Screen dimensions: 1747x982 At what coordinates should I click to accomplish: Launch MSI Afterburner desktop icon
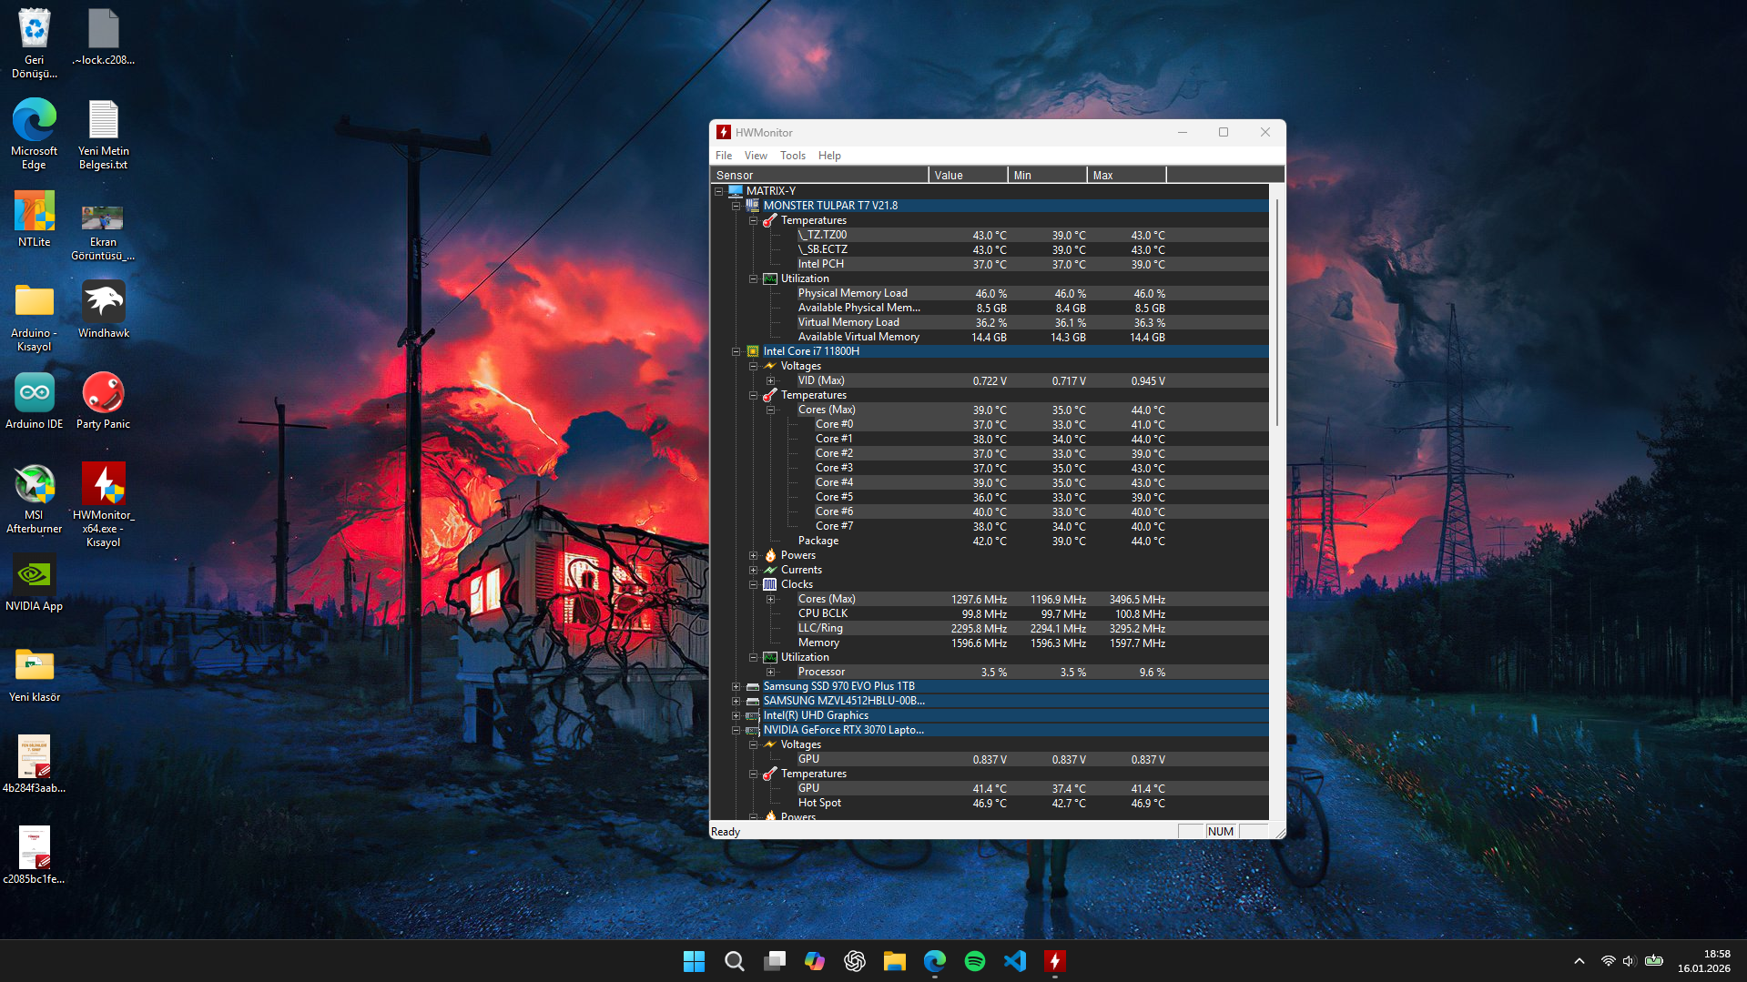[35, 498]
